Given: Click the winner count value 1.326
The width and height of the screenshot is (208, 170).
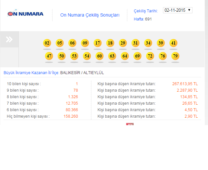Looking at the screenshot, I should tap(73, 97).
